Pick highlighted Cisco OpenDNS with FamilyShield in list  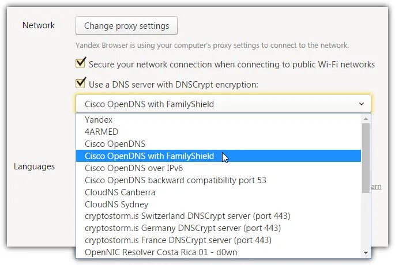point(219,156)
